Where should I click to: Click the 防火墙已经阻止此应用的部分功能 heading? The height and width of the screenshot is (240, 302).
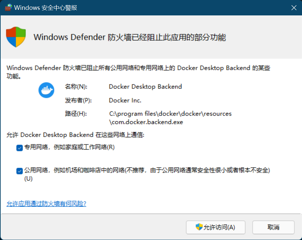coord(130,37)
